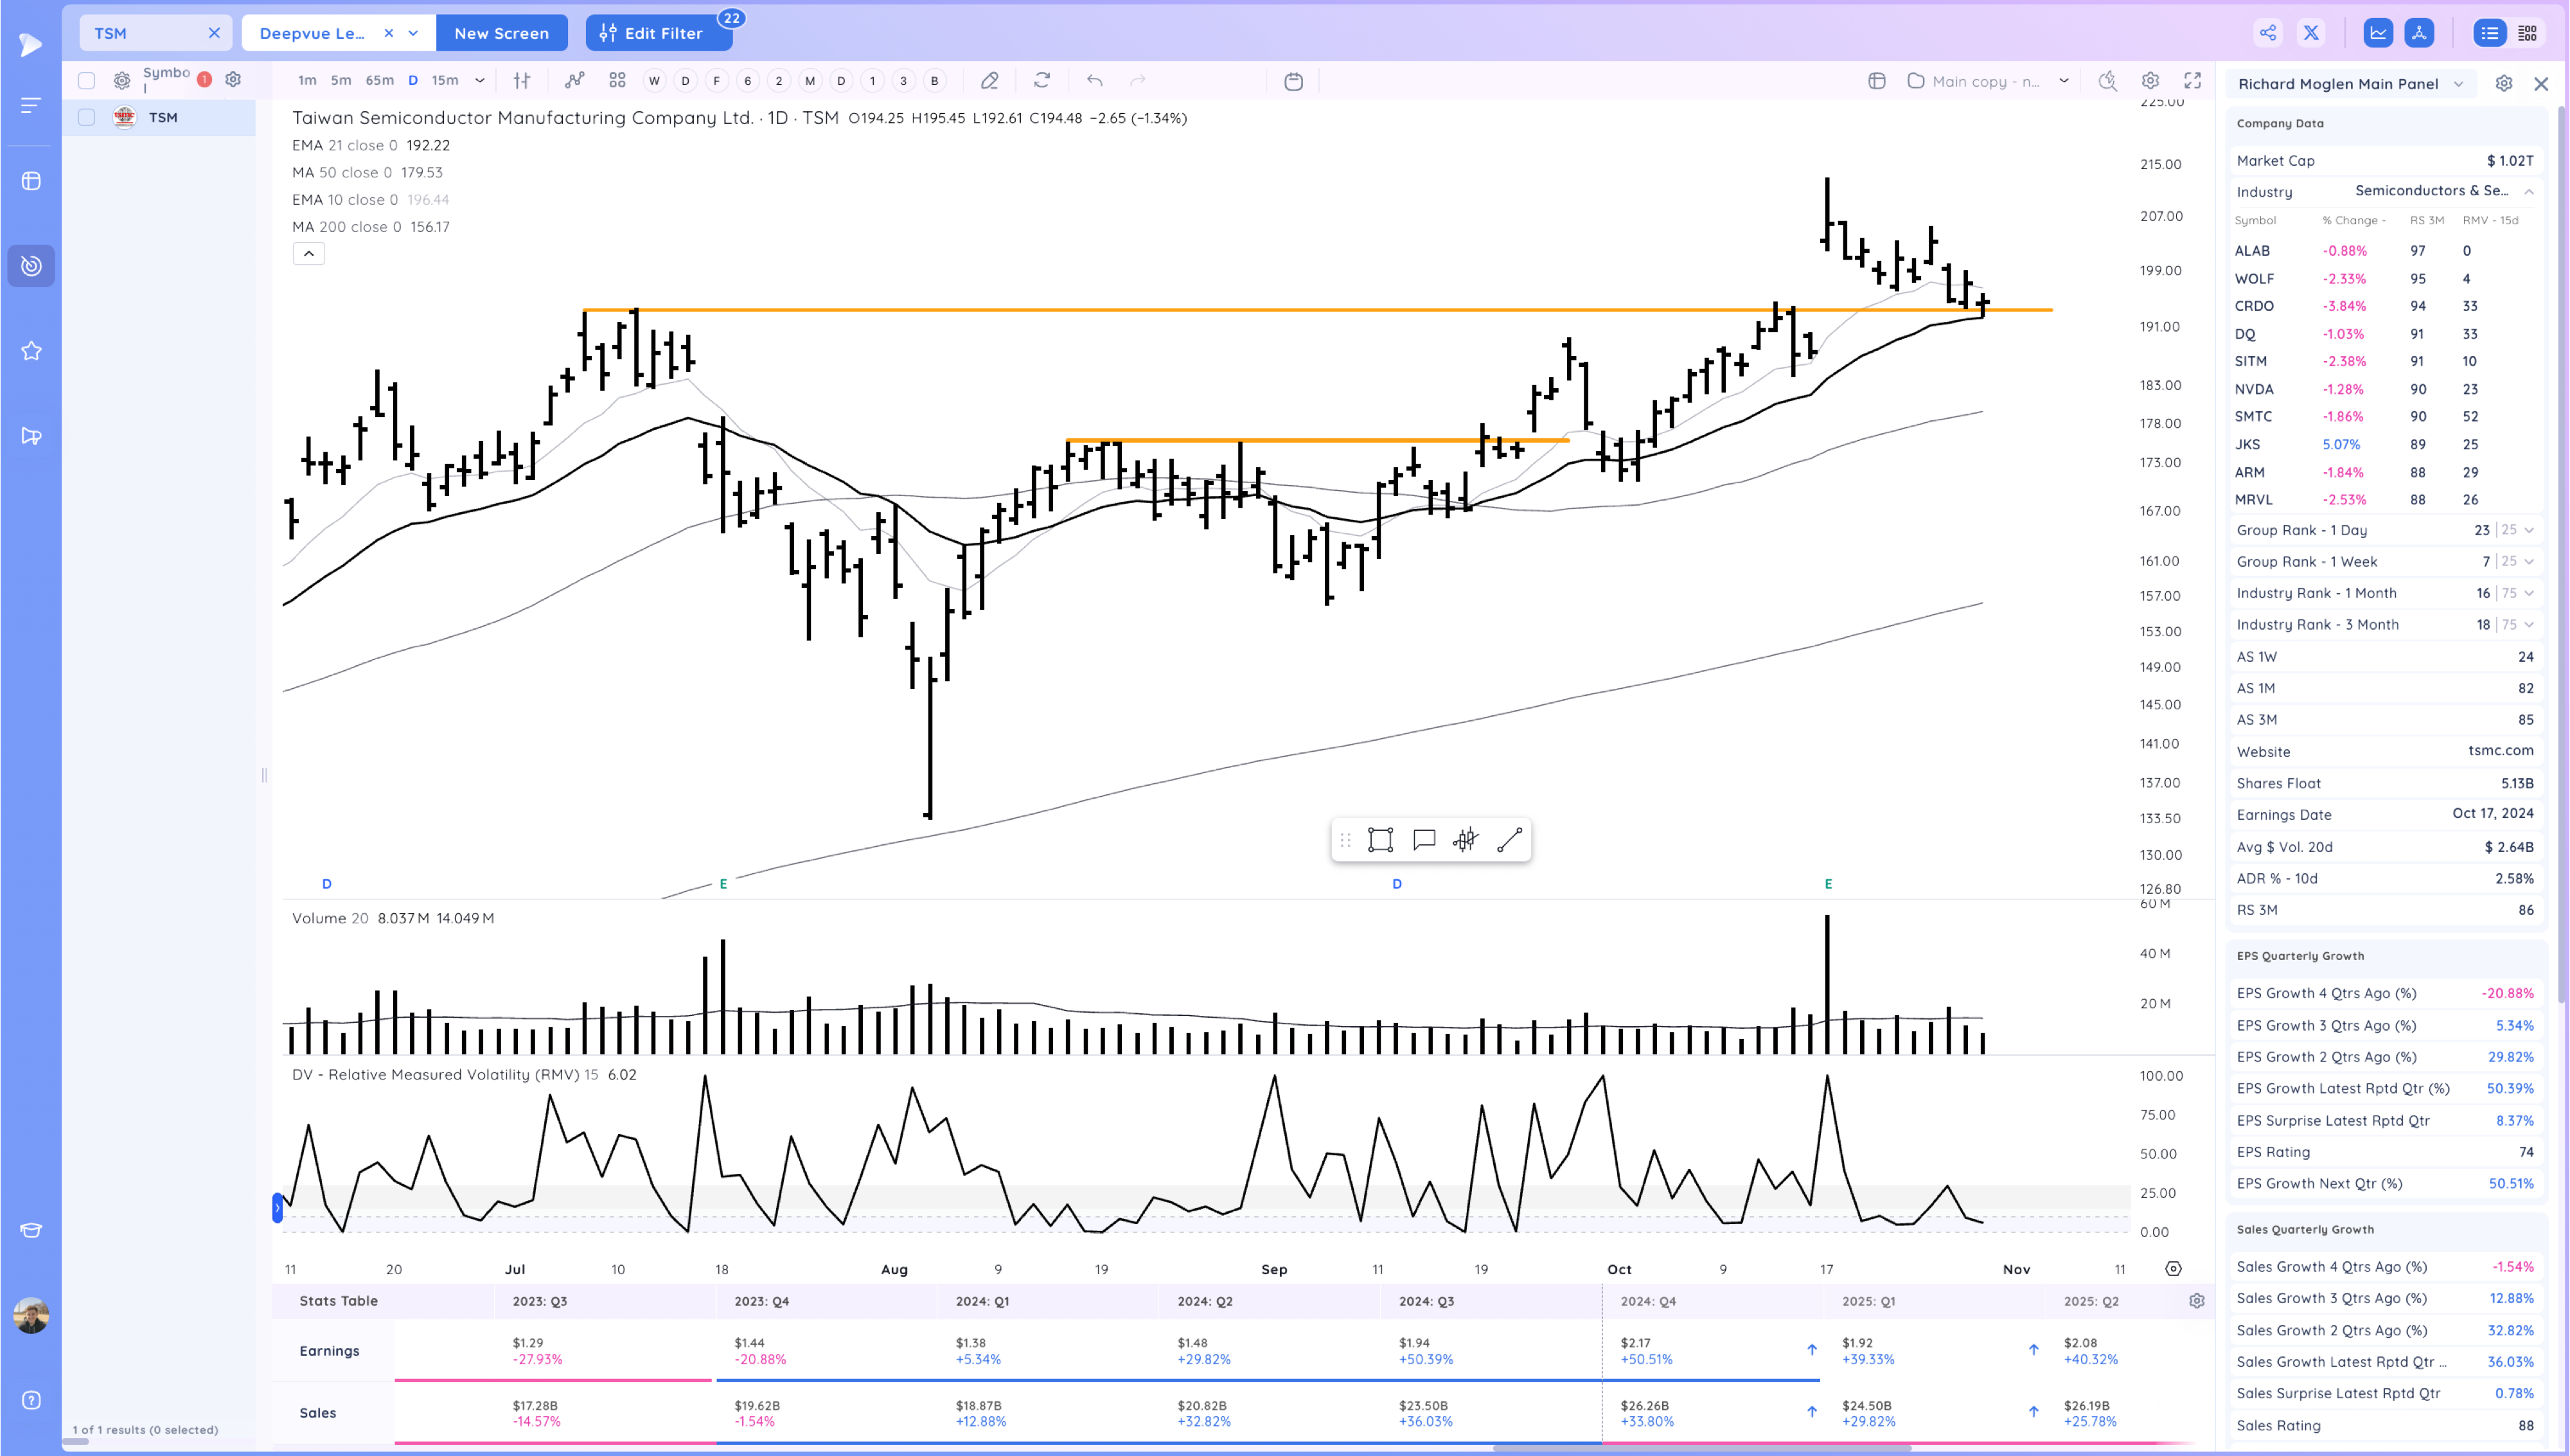The image size is (2570, 1456).
Task: Select the trend line drawing tool
Action: [x=1509, y=840]
